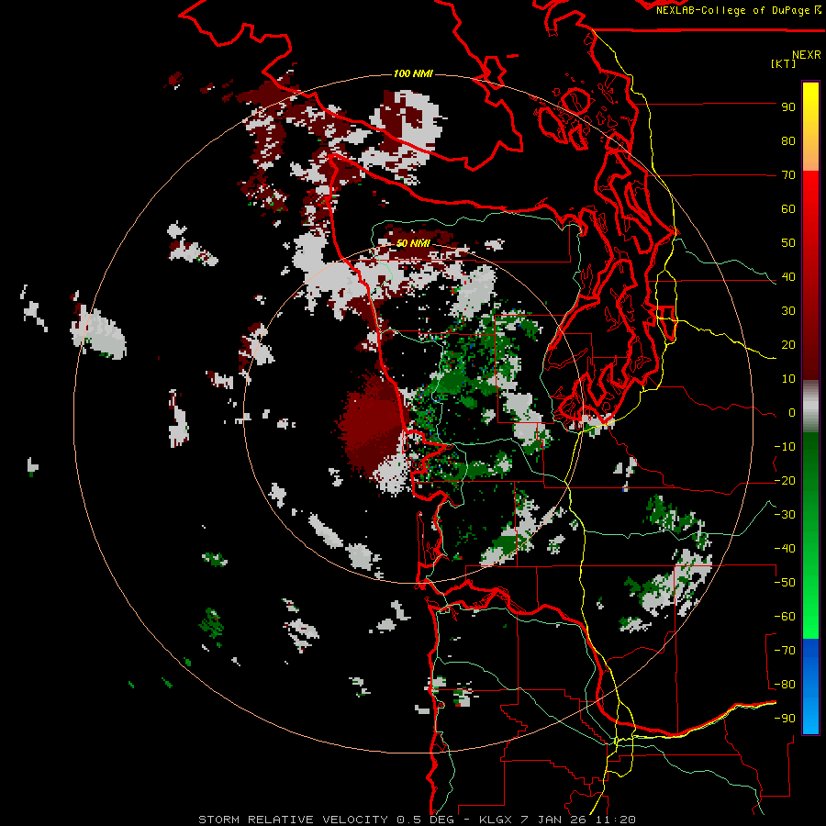This screenshot has height=826, width=826.
Task: Click the -60 value on velocity scale
Action: click(785, 617)
